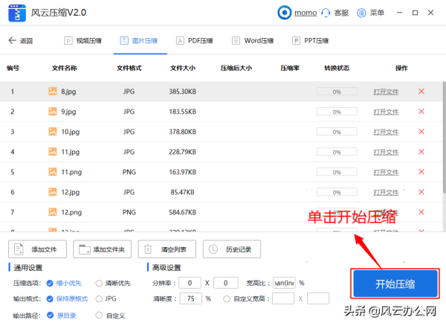Screen dimensions: 446x326
Task: Click the 0% progress bar for 8.jpg
Action: point(337,92)
